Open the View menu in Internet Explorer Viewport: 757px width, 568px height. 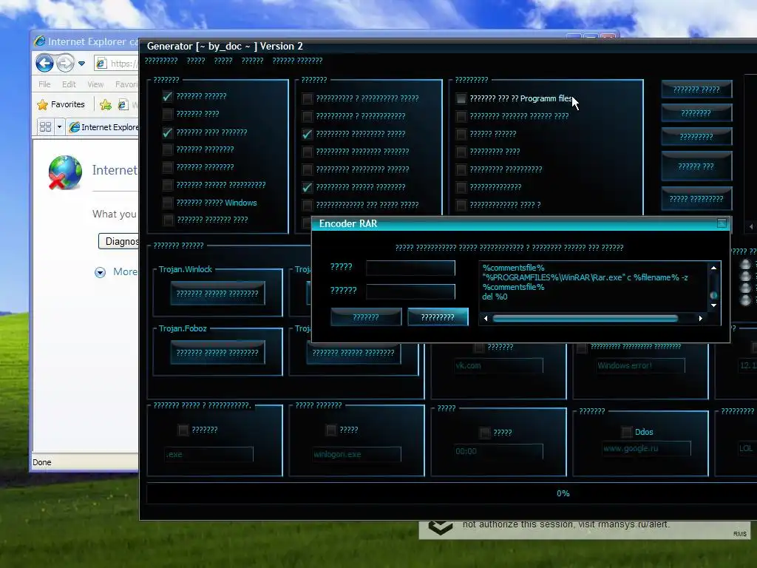point(95,84)
